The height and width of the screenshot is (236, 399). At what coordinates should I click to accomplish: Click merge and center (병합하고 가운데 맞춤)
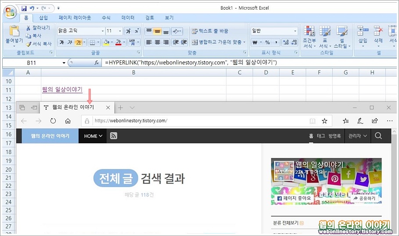click(x=217, y=42)
